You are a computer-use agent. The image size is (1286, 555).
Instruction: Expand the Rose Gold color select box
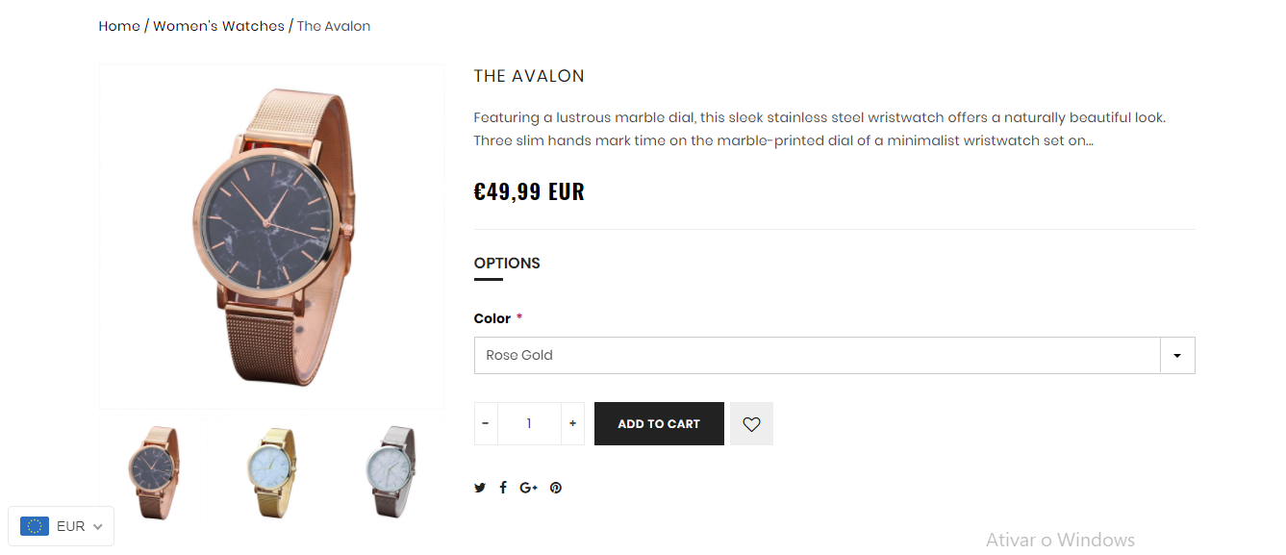pos(818,356)
